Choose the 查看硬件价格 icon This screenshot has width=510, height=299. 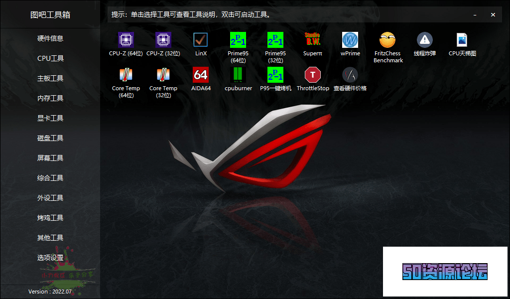point(350,75)
